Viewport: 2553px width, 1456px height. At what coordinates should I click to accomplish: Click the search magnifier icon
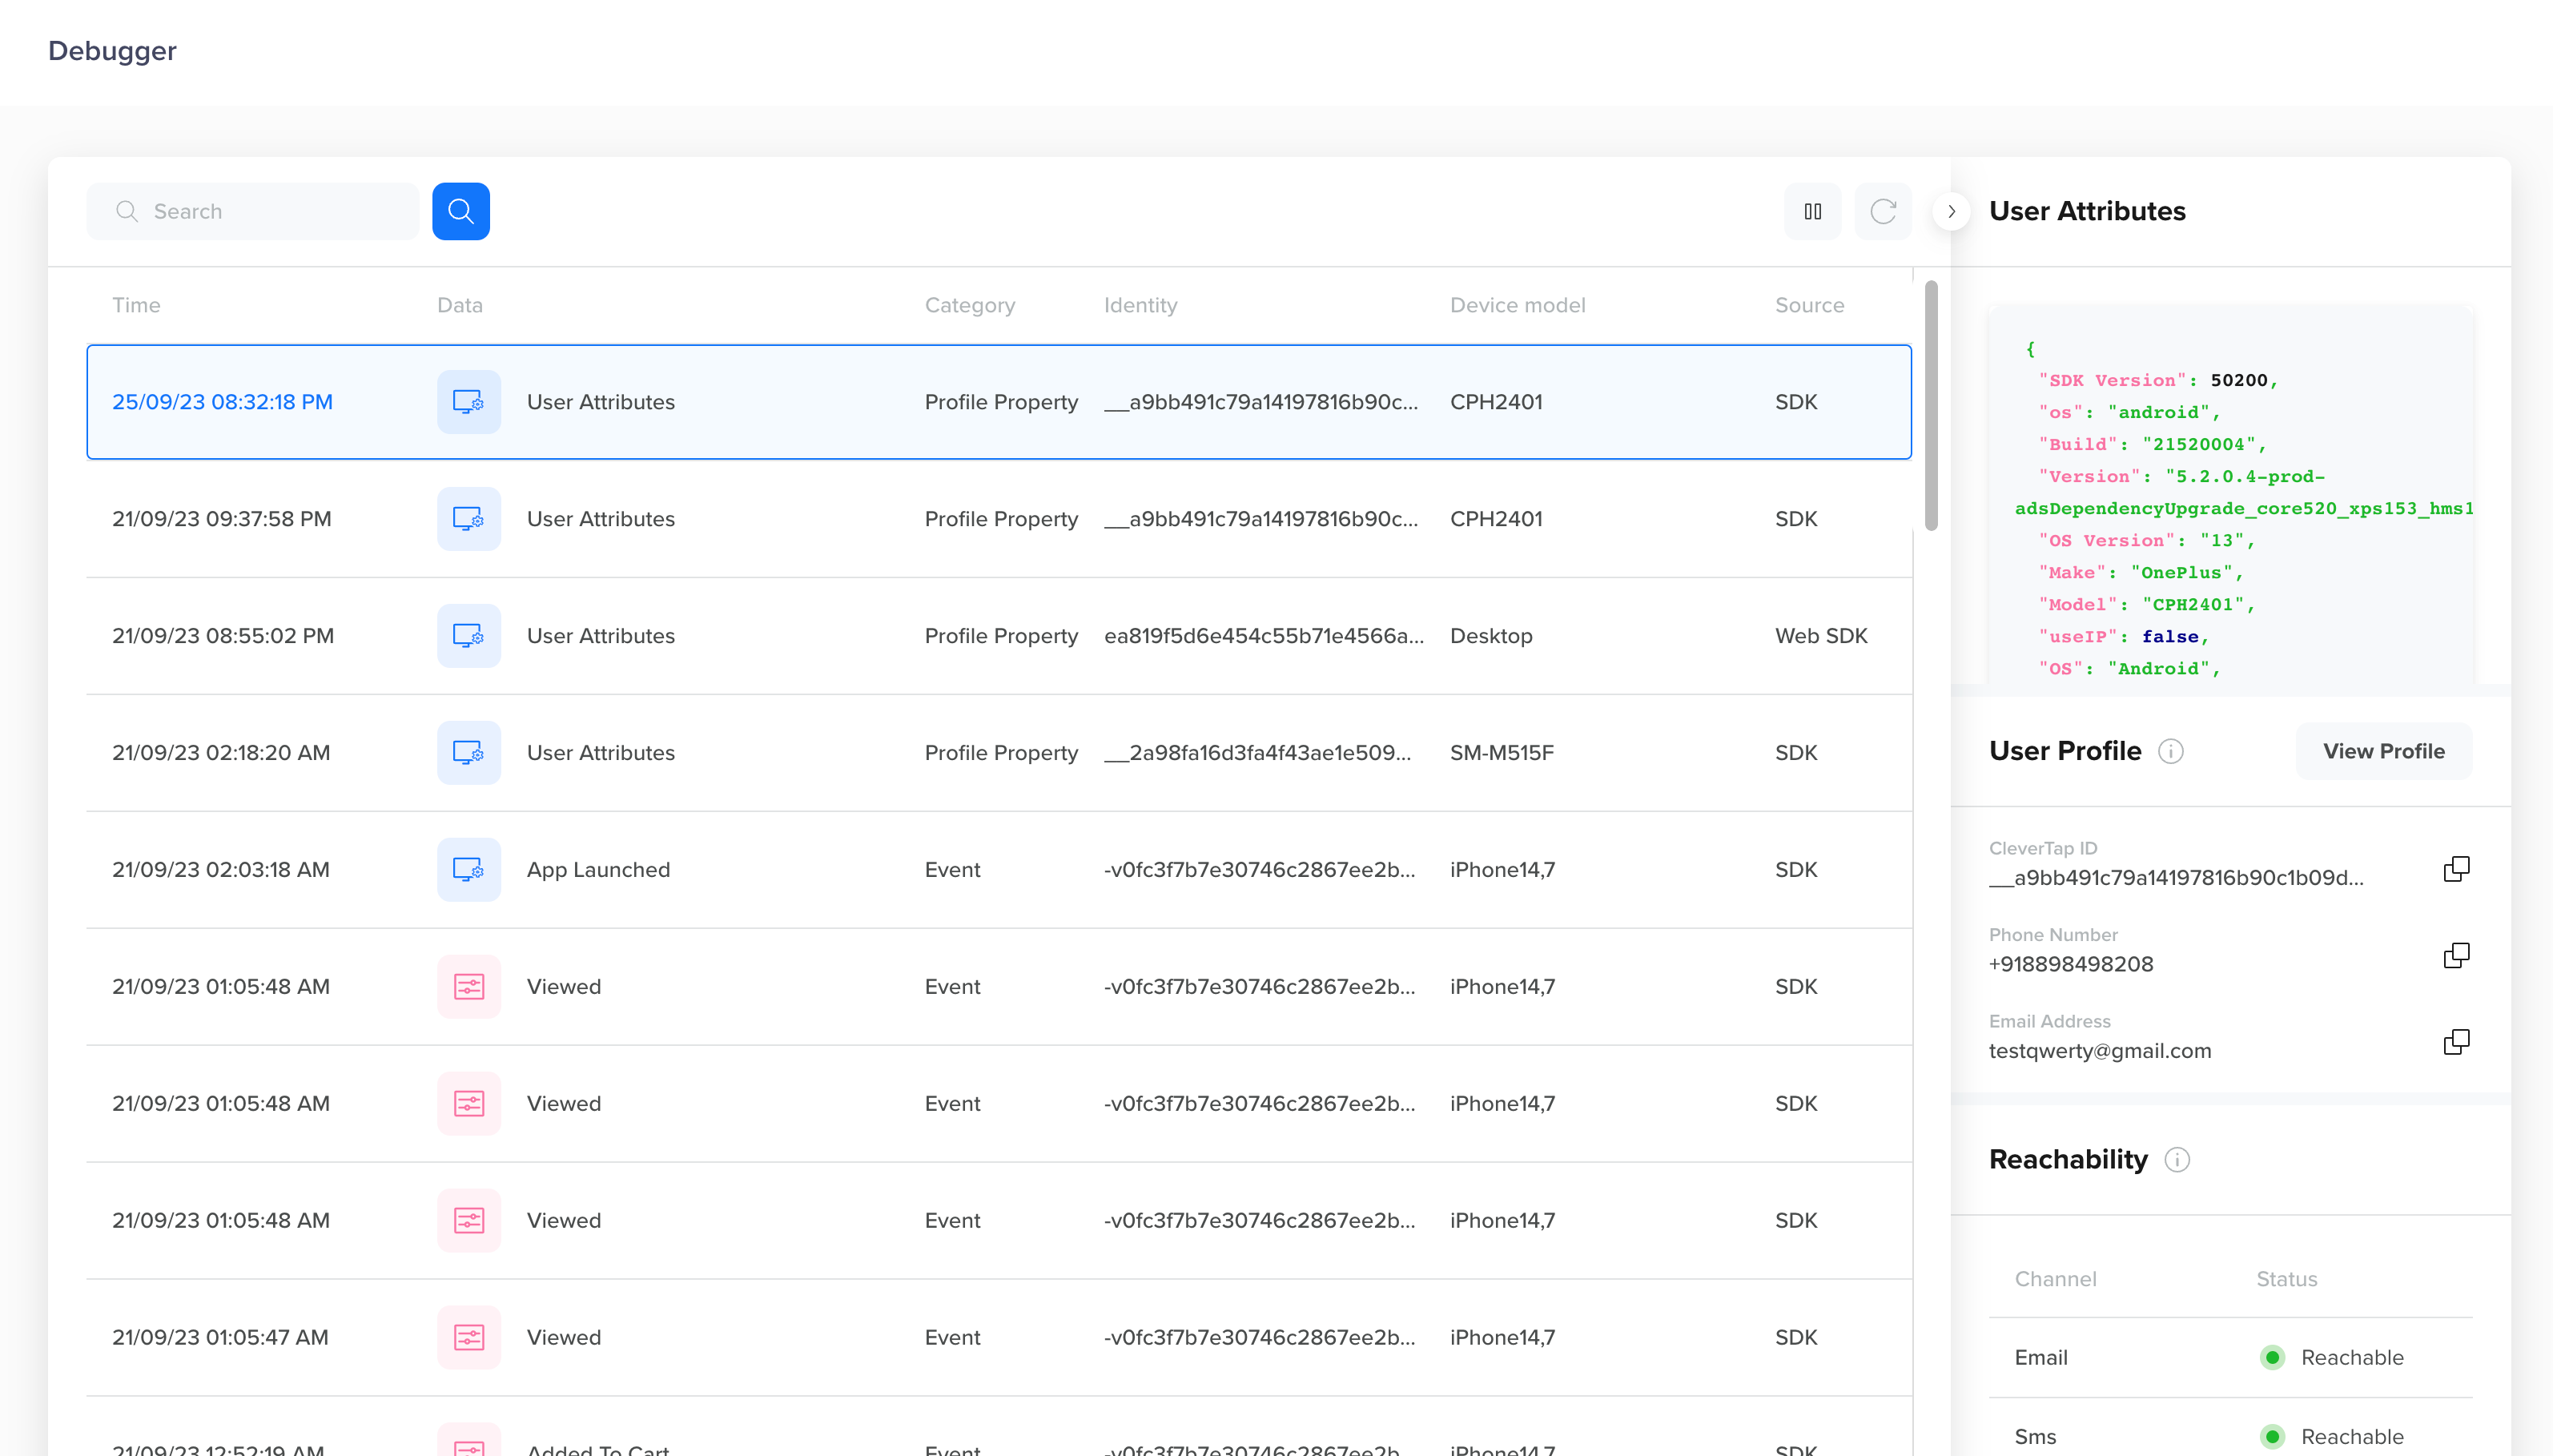[x=460, y=211]
